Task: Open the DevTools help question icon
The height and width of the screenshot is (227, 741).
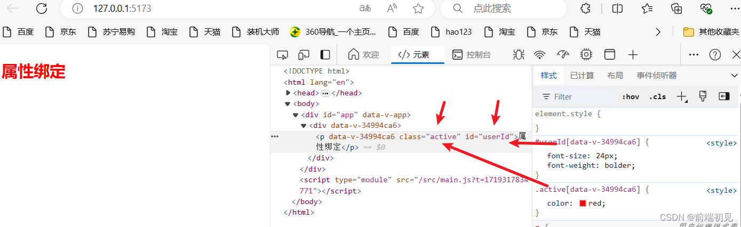Action: [715, 54]
